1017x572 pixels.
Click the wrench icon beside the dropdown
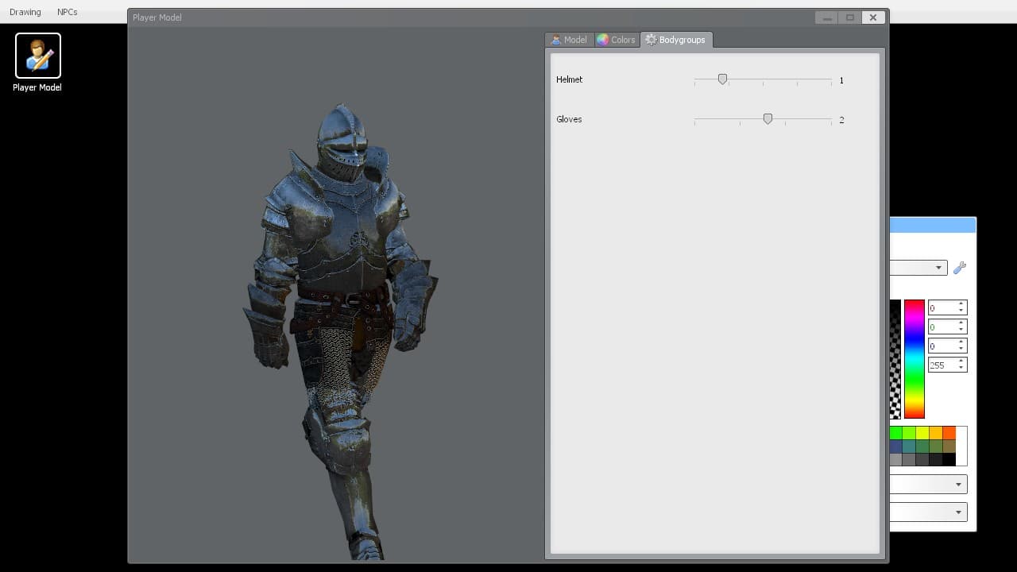pyautogui.click(x=960, y=268)
